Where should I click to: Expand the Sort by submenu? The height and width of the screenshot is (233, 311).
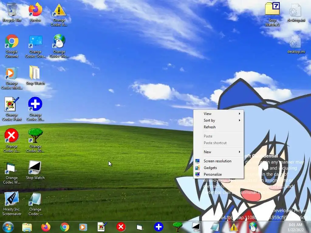point(219,120)
